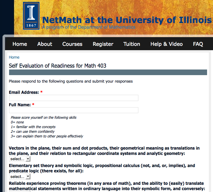Go to Home in the black navigation bar
The width and height of the screenshot is (213, 192).
point(20,44)
